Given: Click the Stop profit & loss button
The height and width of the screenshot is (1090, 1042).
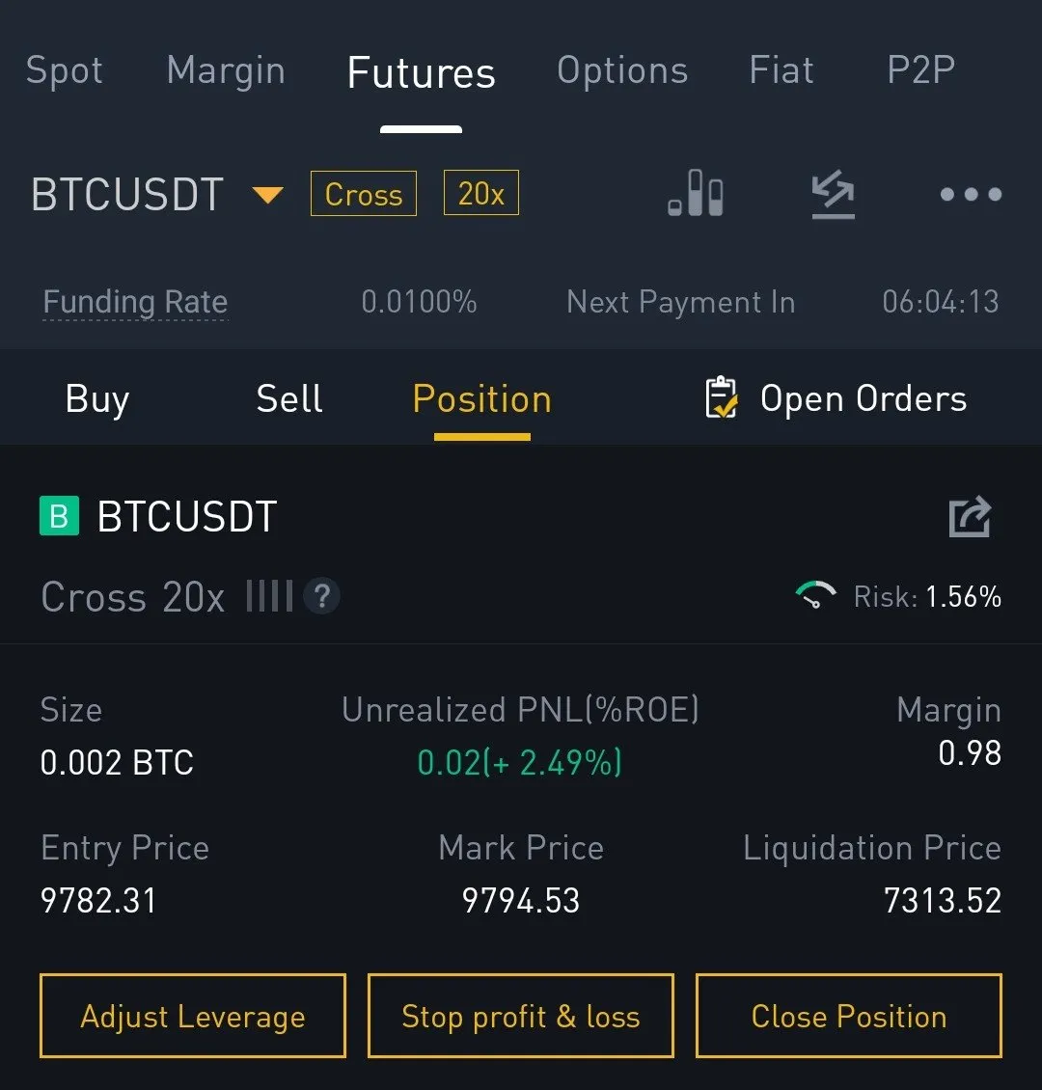Looking at the screenshot, I should click(521, 1016).
